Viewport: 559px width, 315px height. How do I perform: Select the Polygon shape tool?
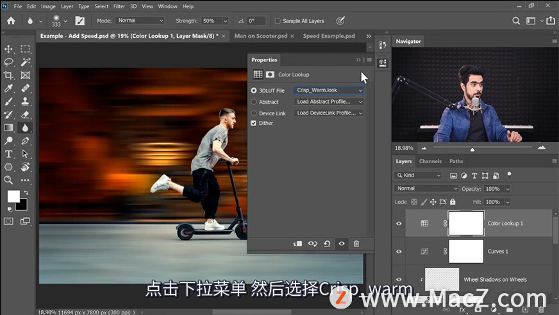click(8, 167)
